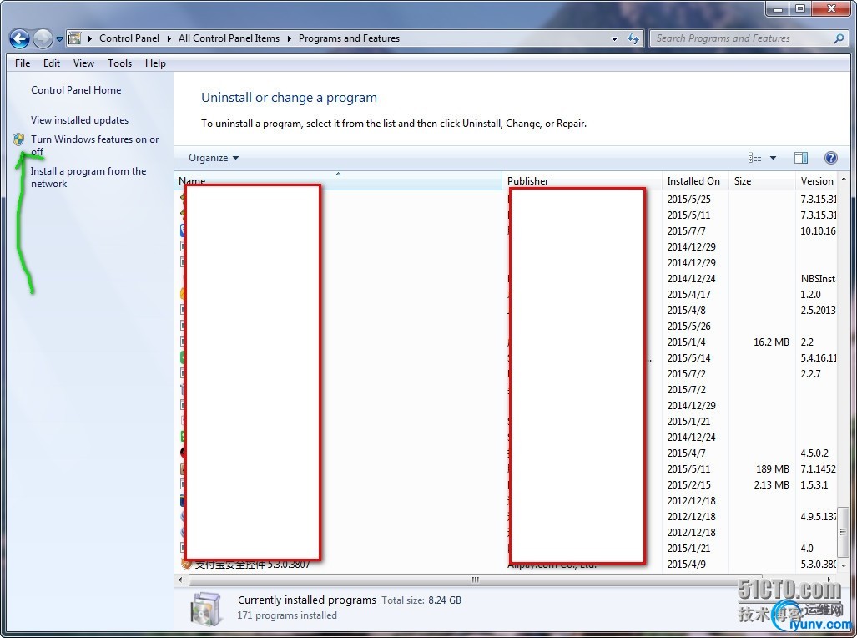Click the shield icon beside Windows features

(x=18, y=139)
